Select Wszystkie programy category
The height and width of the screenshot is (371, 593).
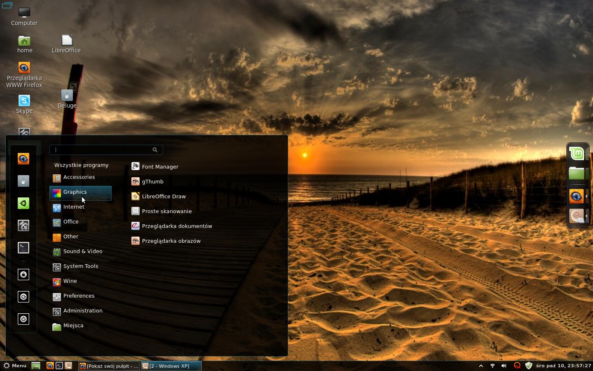(82, 165)
